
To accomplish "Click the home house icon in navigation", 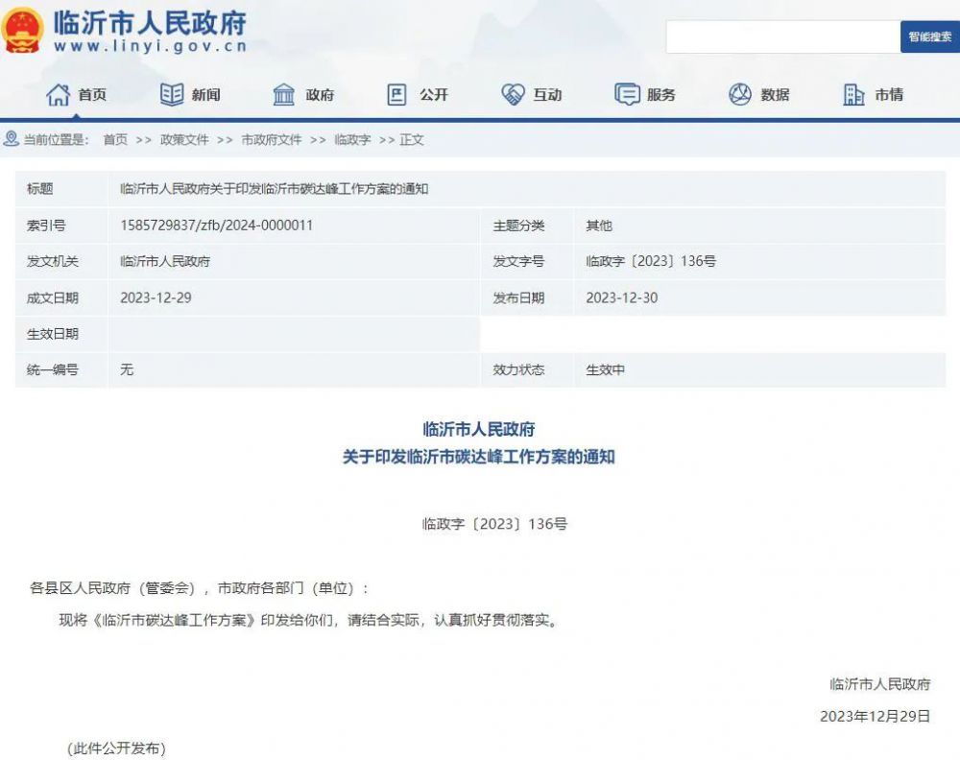I will 59,94.
